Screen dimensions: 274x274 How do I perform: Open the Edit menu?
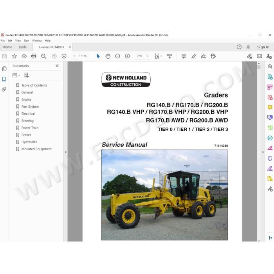(10, 41)
